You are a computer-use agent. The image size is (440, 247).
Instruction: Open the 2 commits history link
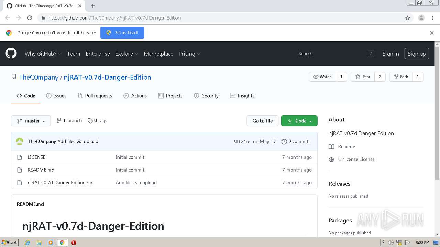tap(296, 141)
